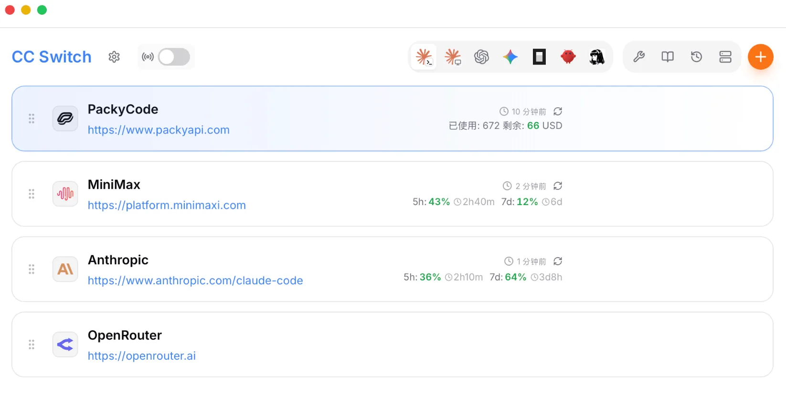786x415 pixels.
Task: Click MiniMax 7d 12% usage value
Action: point(527,202)
